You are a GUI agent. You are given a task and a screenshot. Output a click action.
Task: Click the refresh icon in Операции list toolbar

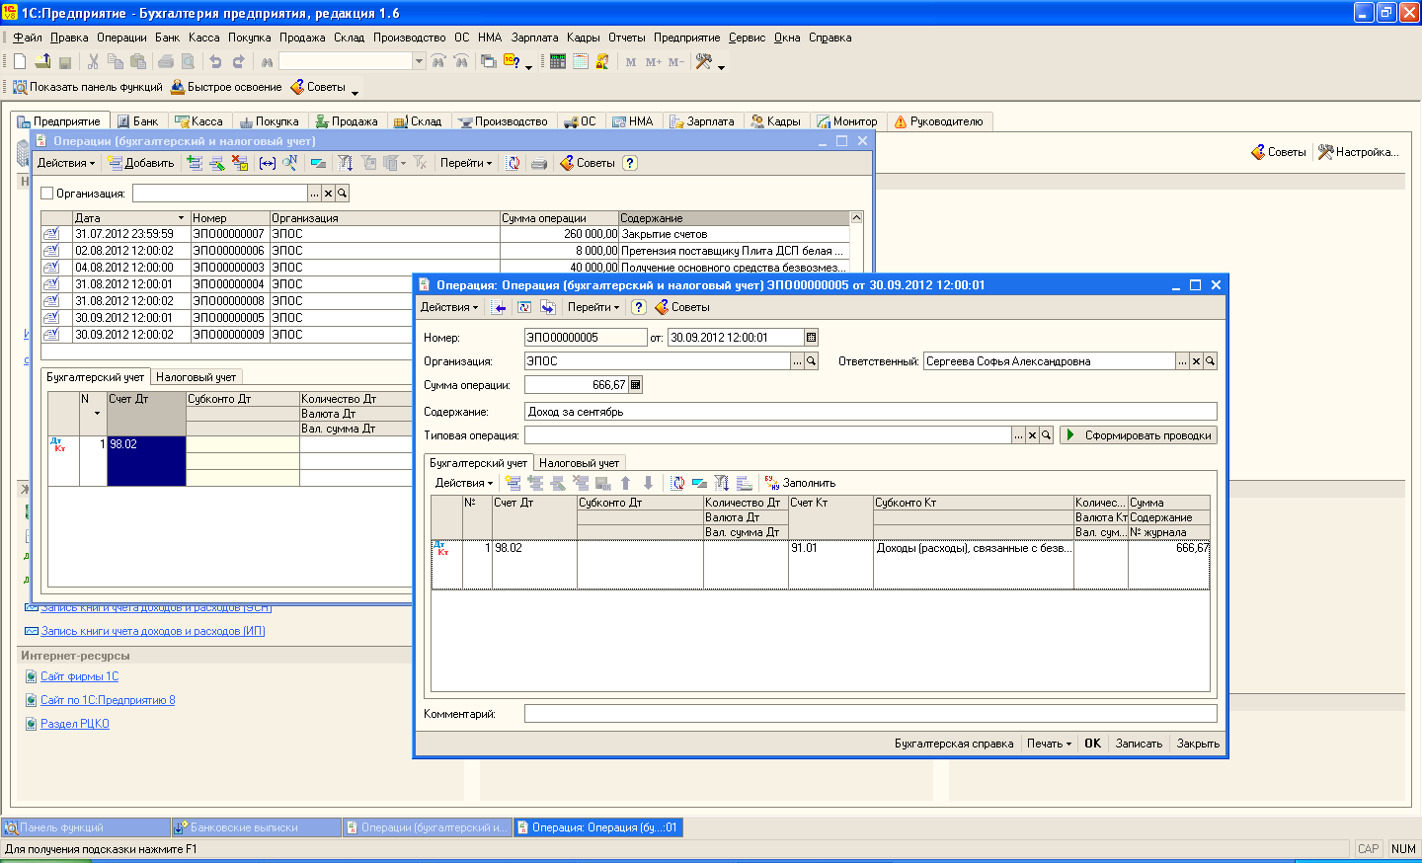[x=513, y=163]
